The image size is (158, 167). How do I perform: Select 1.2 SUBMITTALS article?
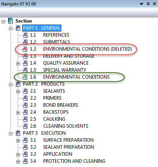(x=50, y=42)
